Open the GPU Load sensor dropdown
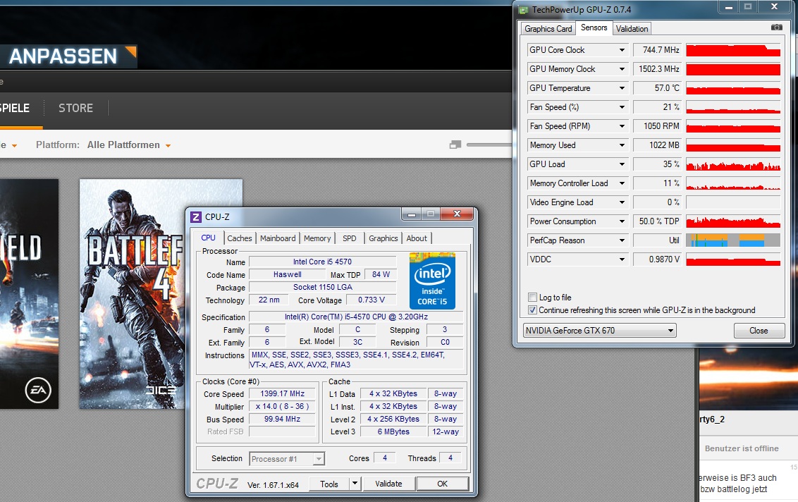 pyautogui.click(x=622, y=164)
